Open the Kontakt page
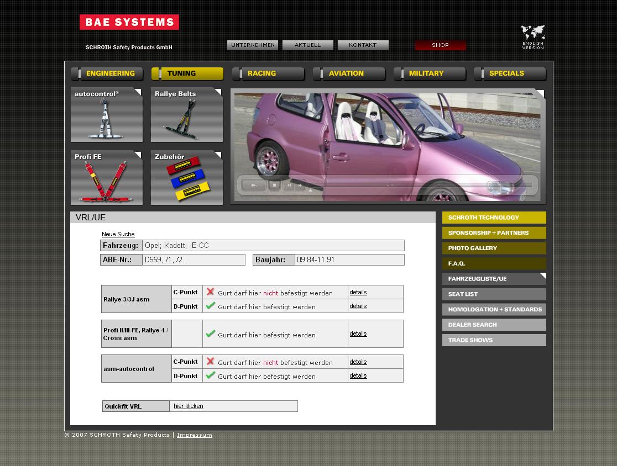This screenshot has height=466, width=617. [363, 45]
